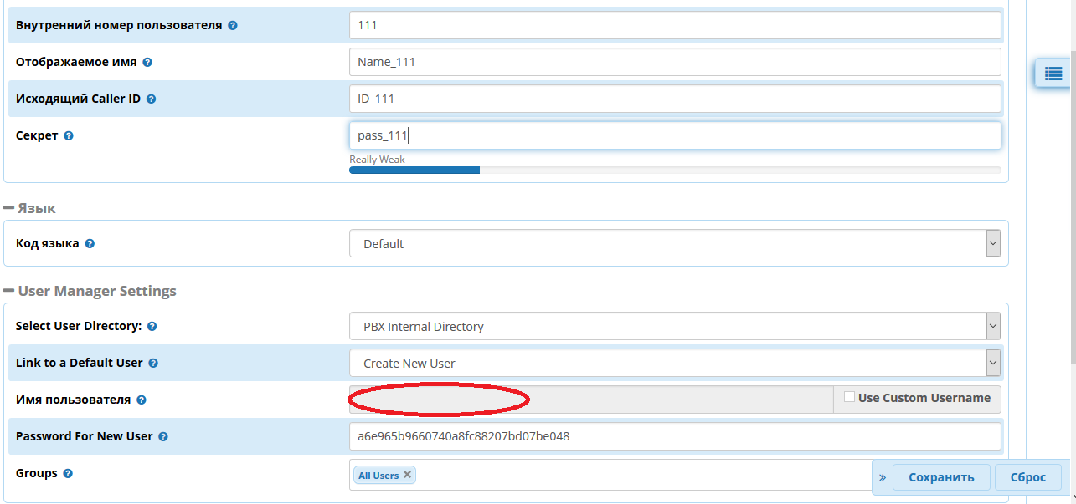The width and height of the screenshot is (1076, 504).
Task: Enable the Use Custom Username checkbox
Action: [x=849, y=398]
